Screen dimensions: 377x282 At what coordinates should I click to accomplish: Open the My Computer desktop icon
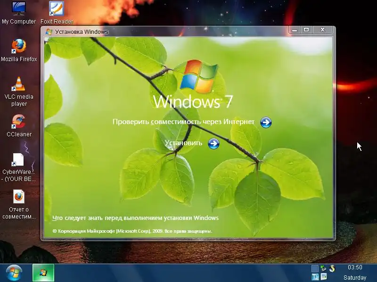pos(19,13)
